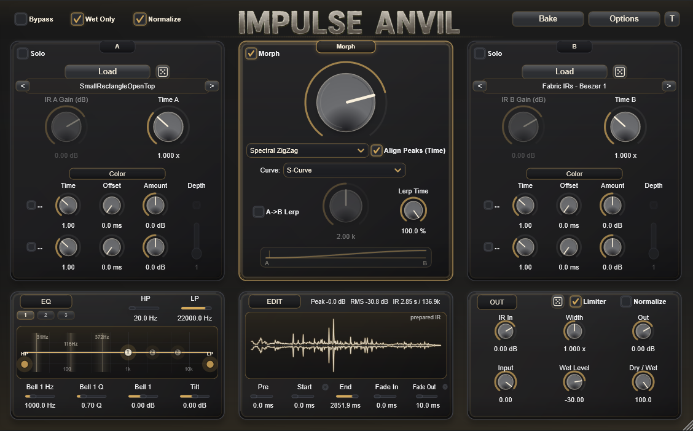
Task: Click Load in panel B
Action: 565,72
